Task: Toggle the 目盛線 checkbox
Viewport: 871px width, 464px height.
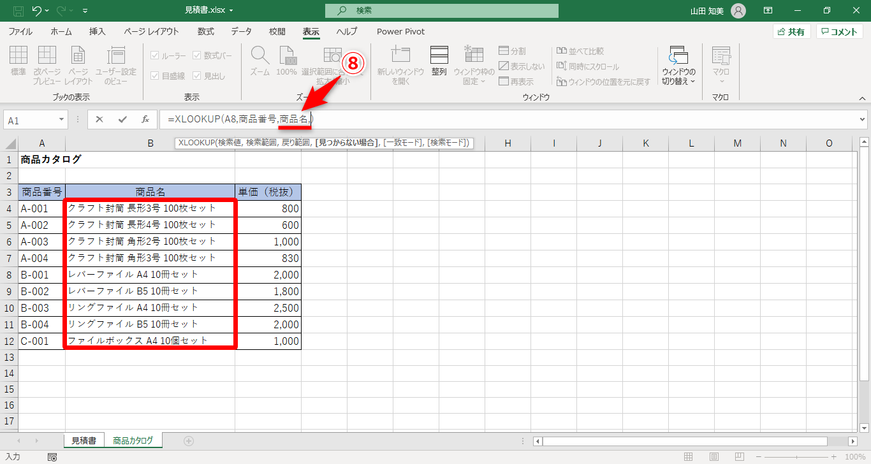Action: [154, 76]
